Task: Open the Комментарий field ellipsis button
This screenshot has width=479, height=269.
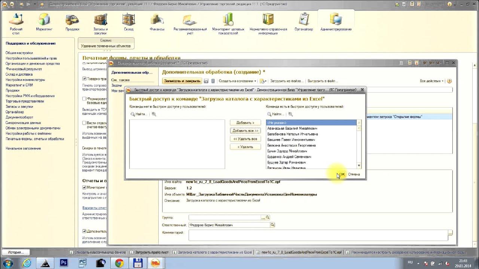Action: click(x=450, y=233)
